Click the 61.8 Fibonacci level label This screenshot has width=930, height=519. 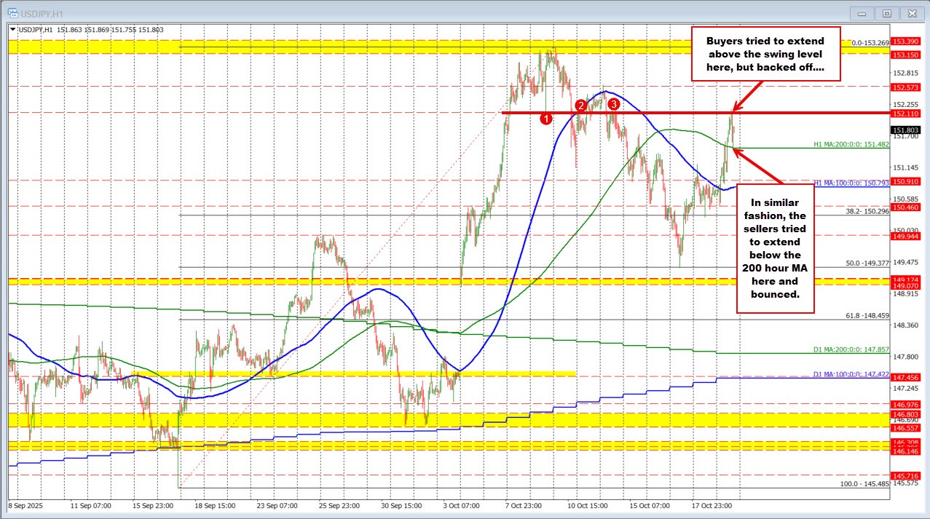[867, 315]
